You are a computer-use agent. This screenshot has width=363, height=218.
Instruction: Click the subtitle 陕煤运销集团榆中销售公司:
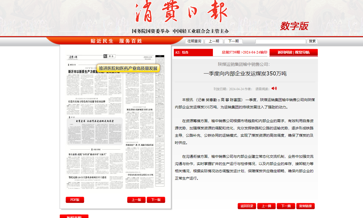tap(244, 64)
